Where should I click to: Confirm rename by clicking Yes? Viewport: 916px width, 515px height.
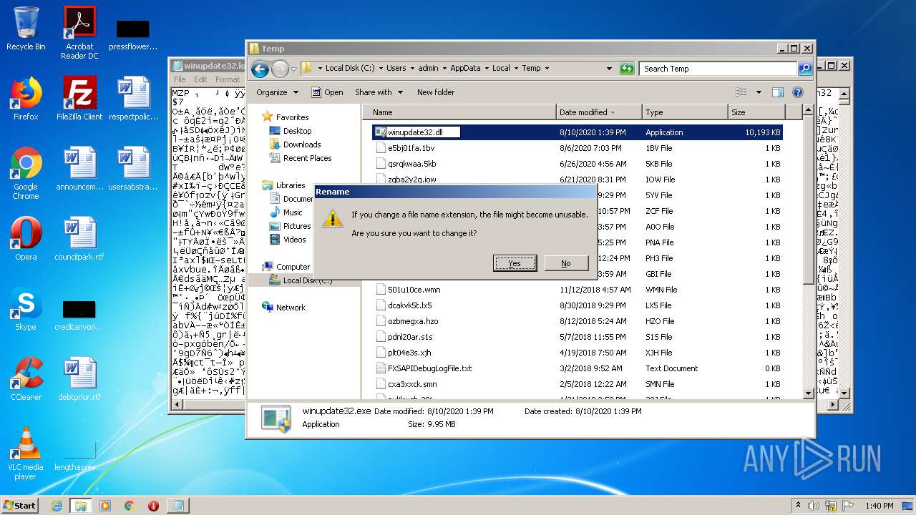(x=515, y=263)
